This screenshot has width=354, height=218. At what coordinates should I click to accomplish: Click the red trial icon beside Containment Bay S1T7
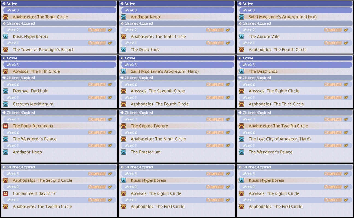click(x=5, y=193)
